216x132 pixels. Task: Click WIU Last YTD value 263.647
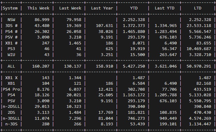pyautogui.click(x=168, y=55)
